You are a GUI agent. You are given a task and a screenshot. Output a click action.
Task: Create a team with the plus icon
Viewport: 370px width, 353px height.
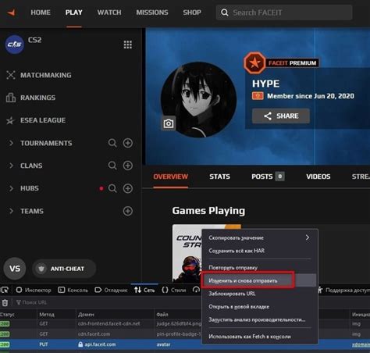128,211
